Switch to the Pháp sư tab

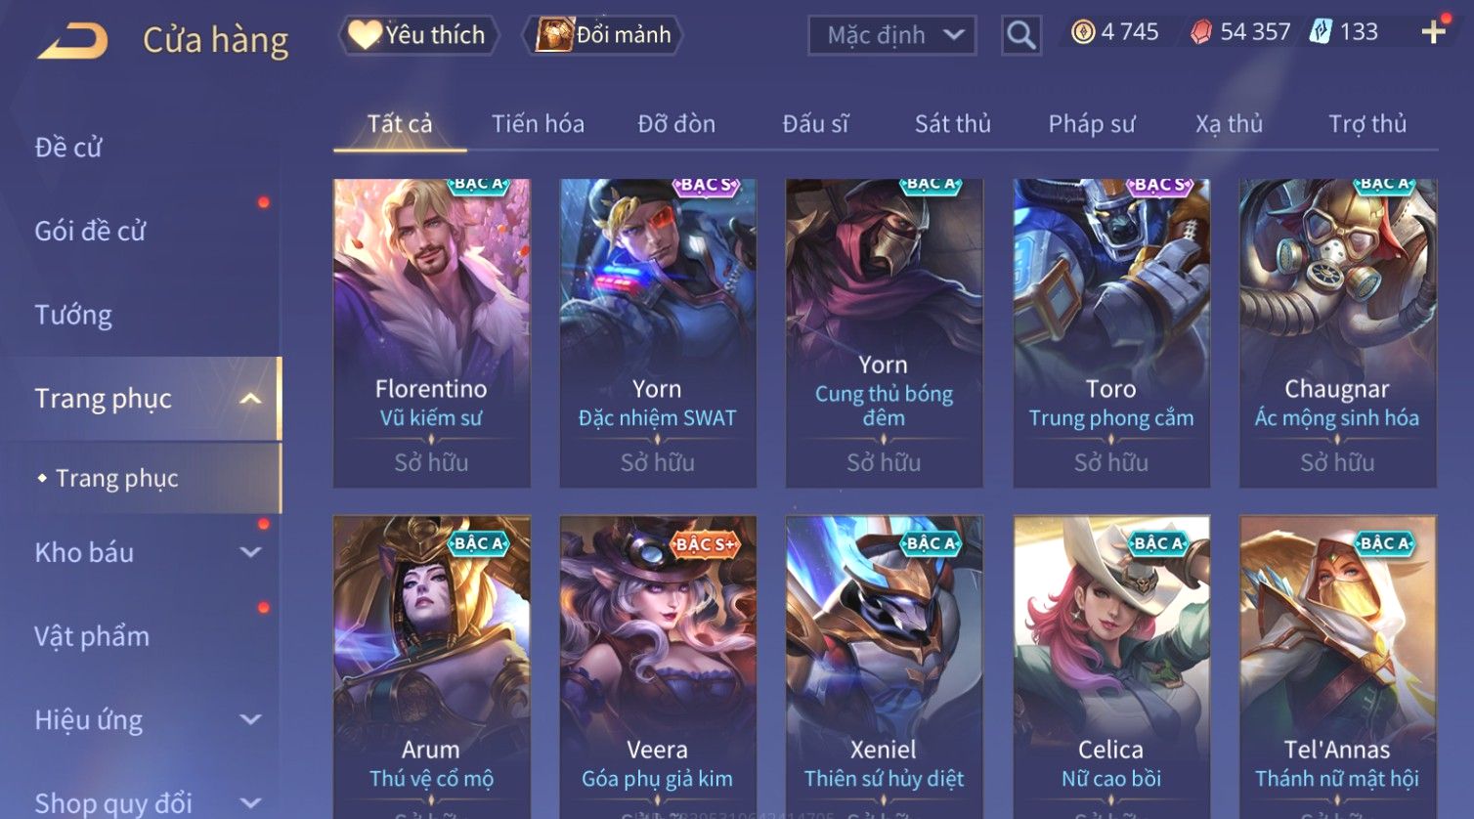pos(1092,124)
